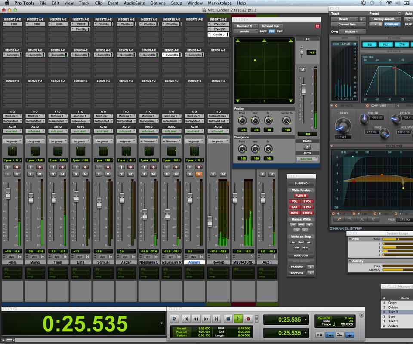Click Return to Zero in the transport
413x344 pixels.
pos(186,319)
